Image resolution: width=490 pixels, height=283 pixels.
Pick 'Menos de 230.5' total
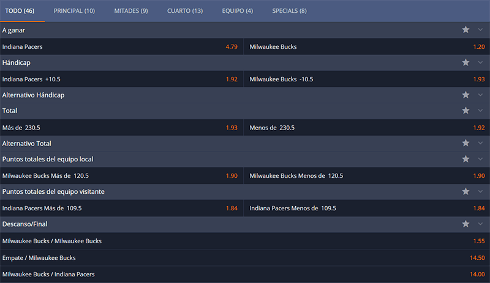[367, 128]
